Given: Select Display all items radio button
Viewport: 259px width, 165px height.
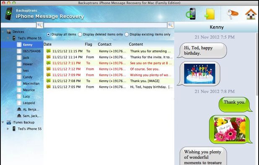Looking at the screenshot, I should tap(48, 34).
